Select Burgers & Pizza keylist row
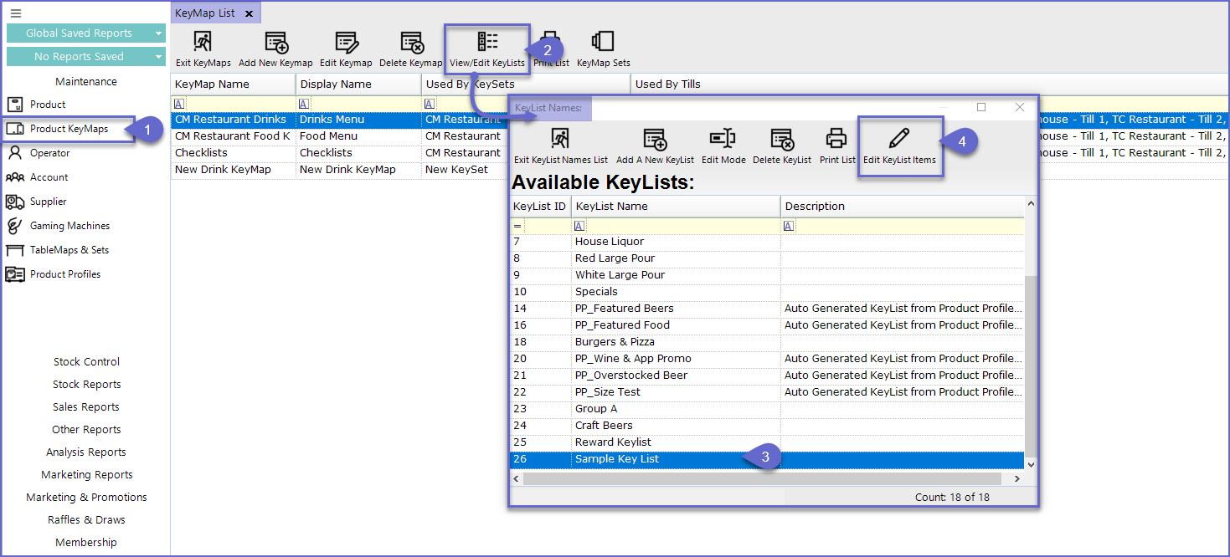Screen dimensions: 1230x557 [x=767, y=342]
